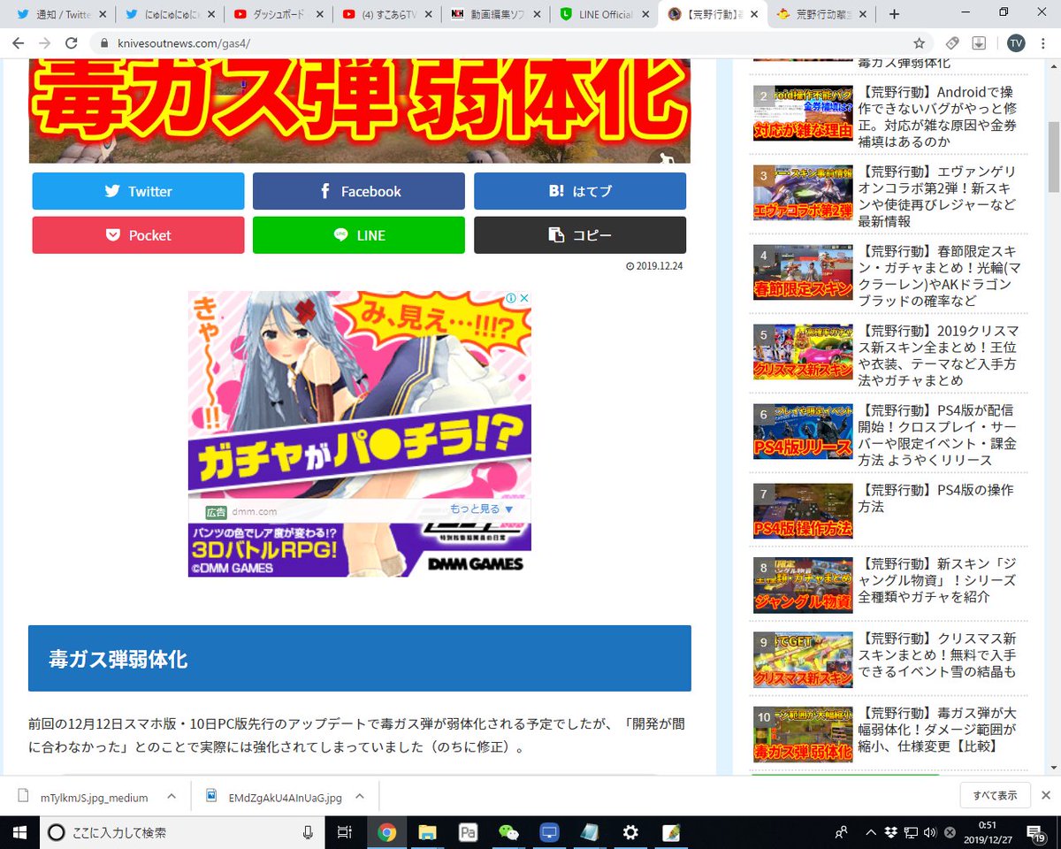Share the article on Twitter
The image size is (1061, 849).
(x=138, y=191)
